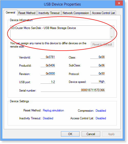Select the General tab

click(x=10, y=12)
